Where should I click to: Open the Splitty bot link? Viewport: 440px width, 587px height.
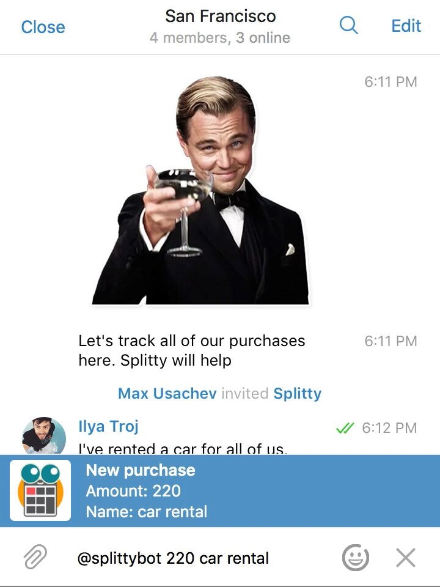pos(298,394)
